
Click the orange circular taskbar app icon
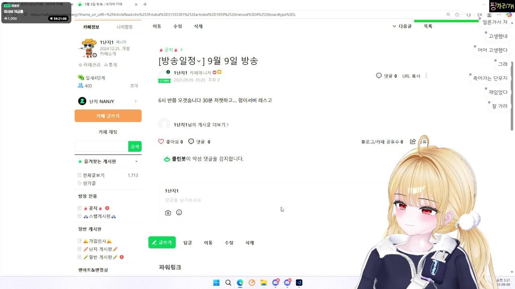252,283
